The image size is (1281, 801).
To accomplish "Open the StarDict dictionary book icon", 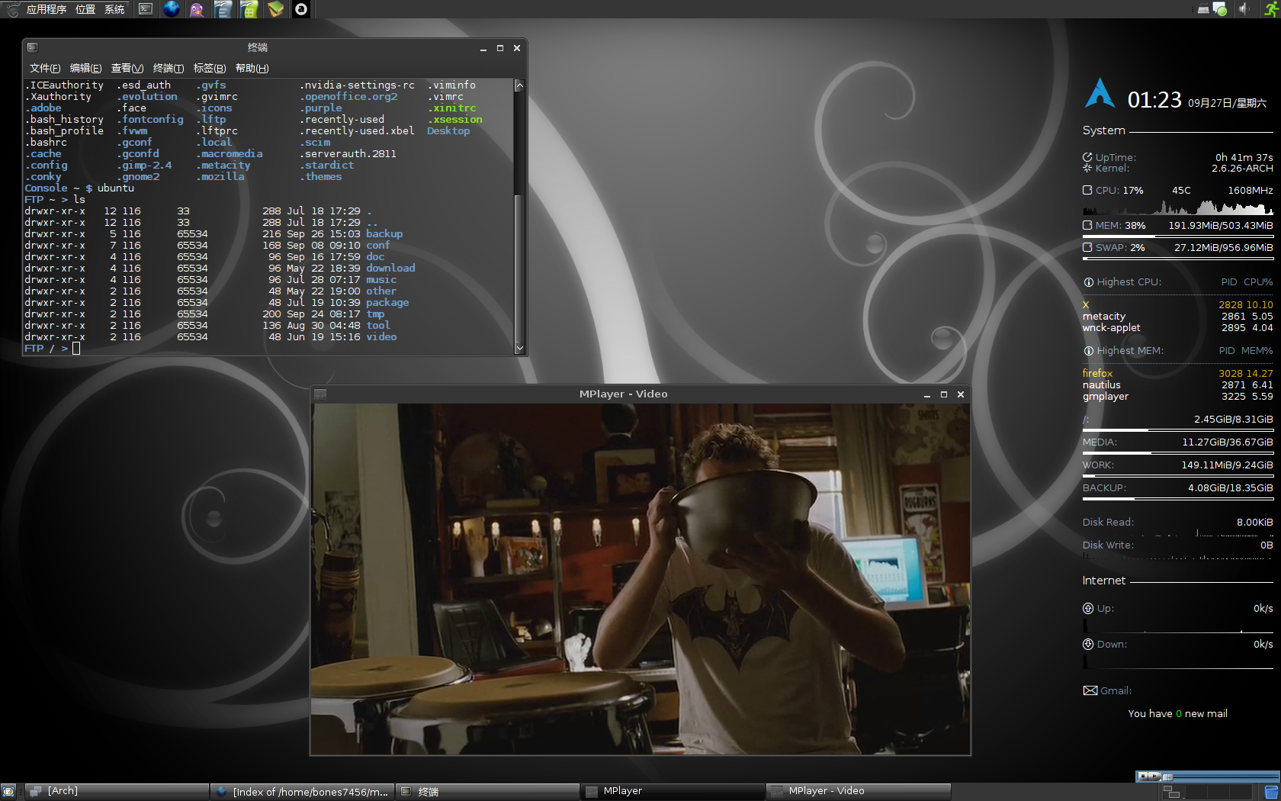I will 275,9.
